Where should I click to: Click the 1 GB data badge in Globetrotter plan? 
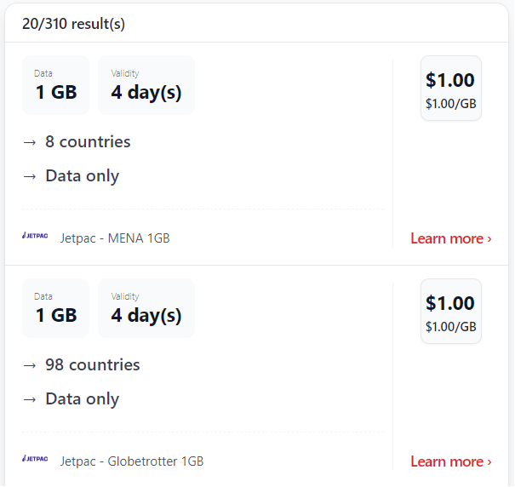coord(56,308)
